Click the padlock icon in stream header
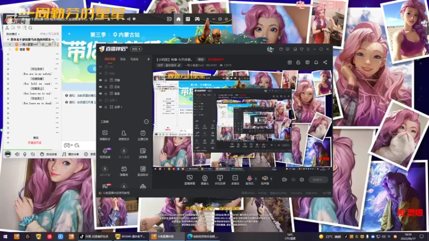 [x=298, y=62]
